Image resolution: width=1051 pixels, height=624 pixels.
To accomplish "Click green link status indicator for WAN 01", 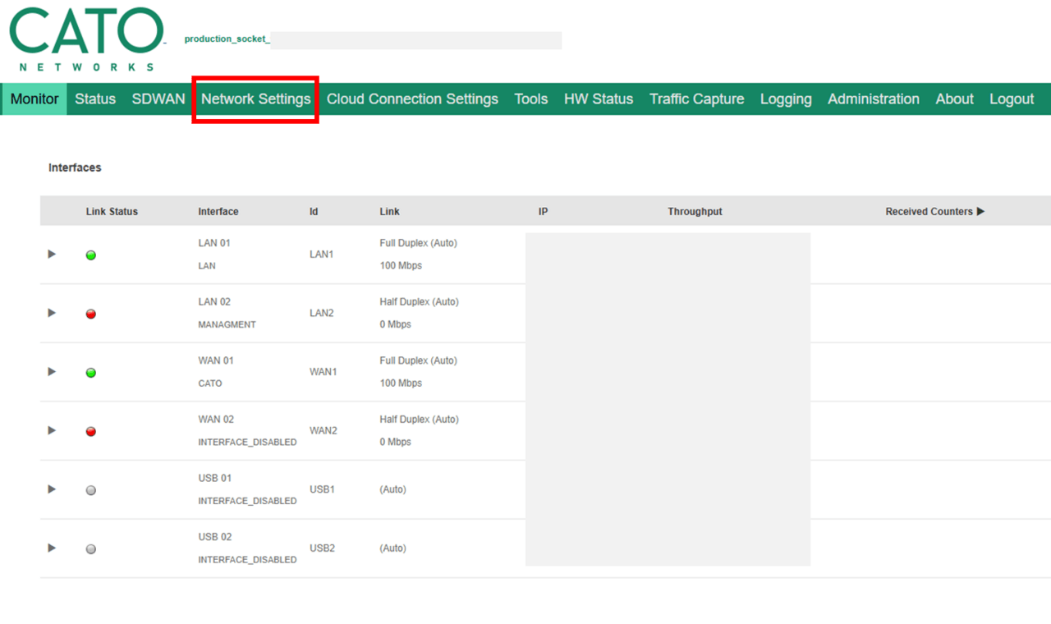I will click(x=91, y=373).
